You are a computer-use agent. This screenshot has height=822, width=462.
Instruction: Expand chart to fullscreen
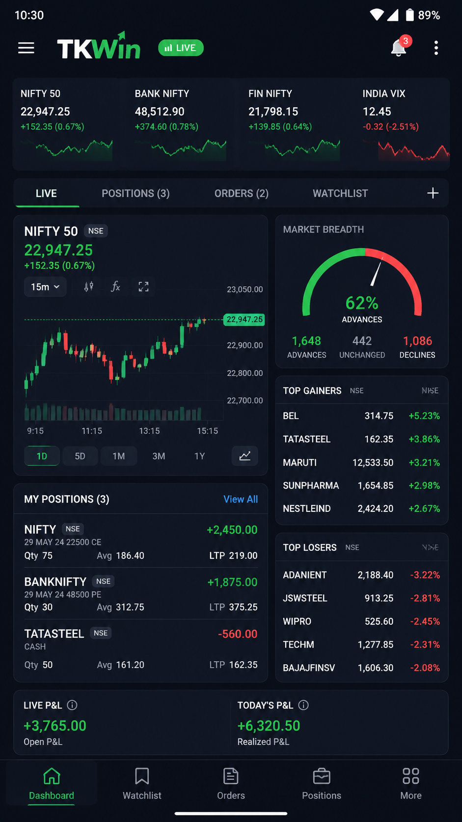[x=143, y=287]
